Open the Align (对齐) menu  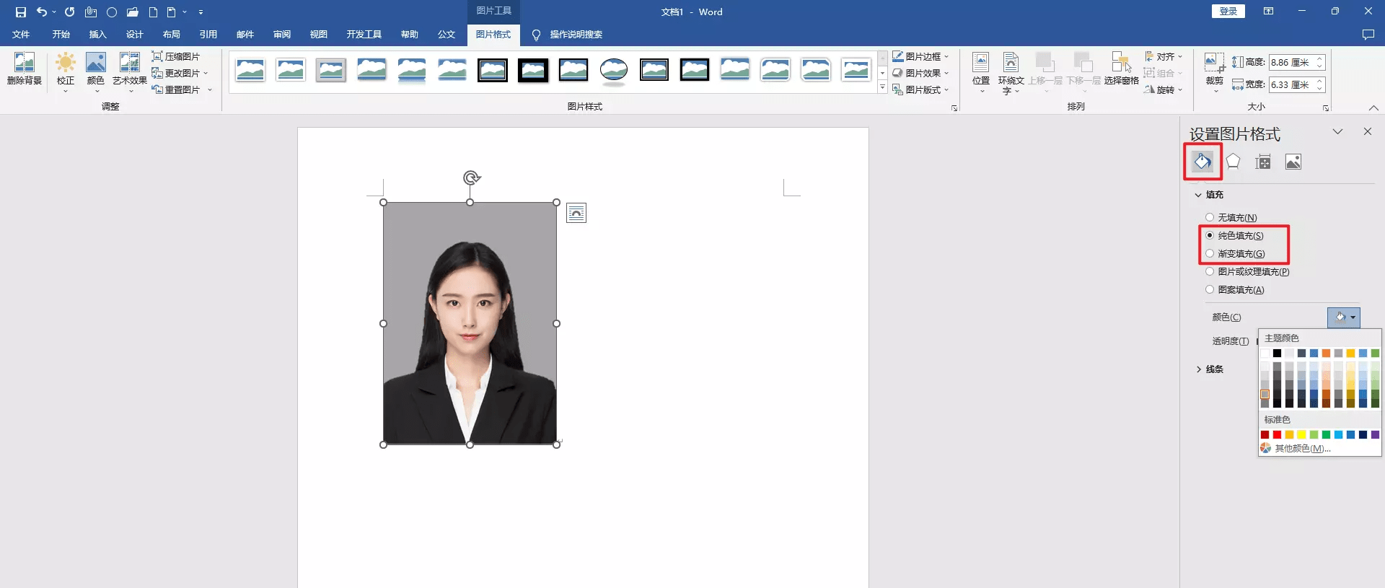point(1164,56)
